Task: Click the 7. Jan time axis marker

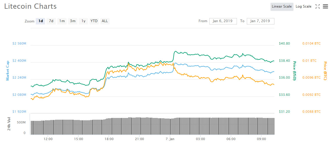Action: pyautogui.click(x=170, y=139)
